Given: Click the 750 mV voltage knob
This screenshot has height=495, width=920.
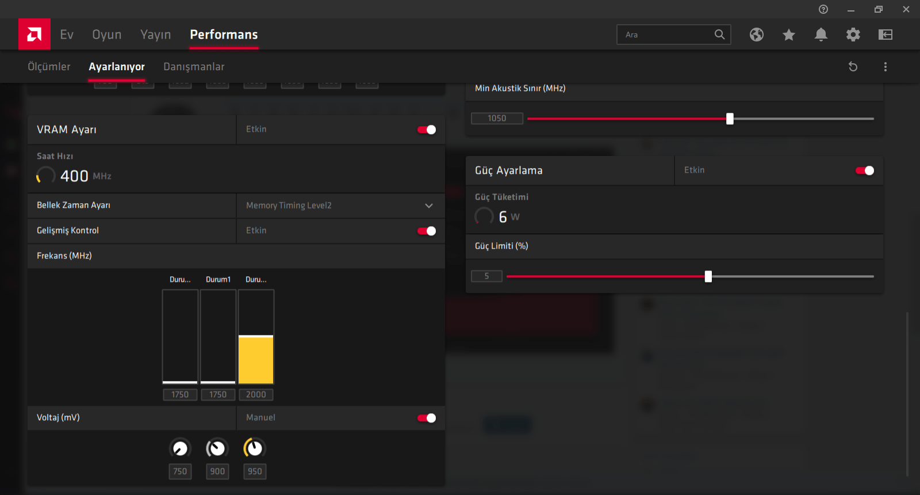Looking at the screenshot, I should [x=180, y=448].
